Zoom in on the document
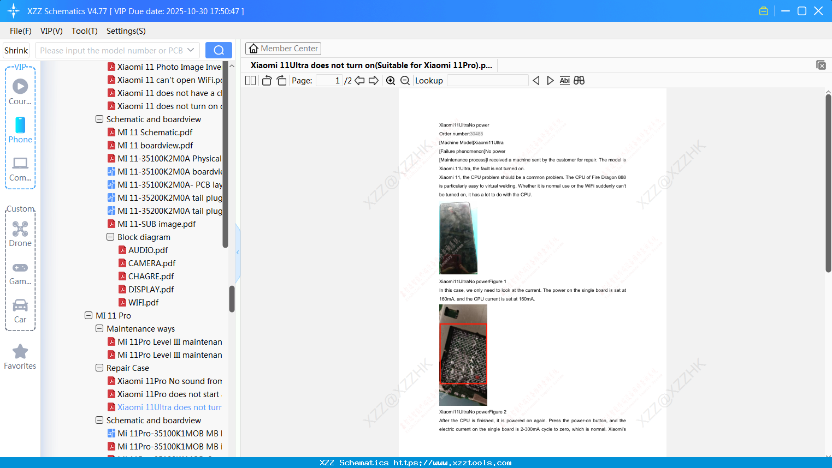This screenshot has width=832, height=468. pyautogui.click(x=391, y=81)
